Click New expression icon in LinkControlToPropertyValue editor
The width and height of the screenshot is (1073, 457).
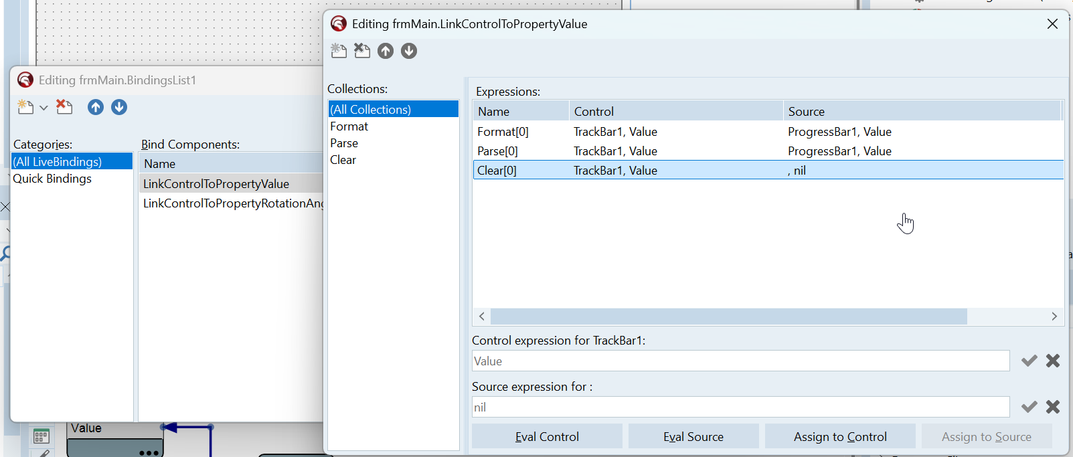[339, 51]
